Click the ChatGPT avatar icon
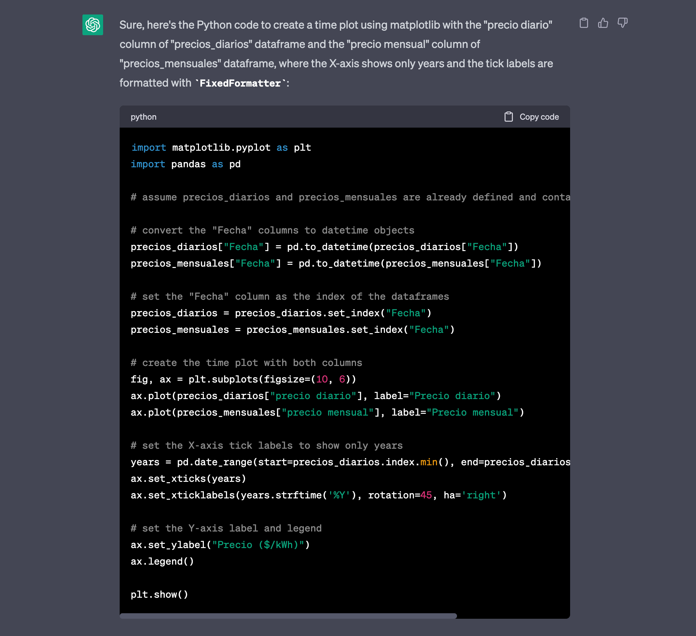The image size is (696, 636). (92, 24)
